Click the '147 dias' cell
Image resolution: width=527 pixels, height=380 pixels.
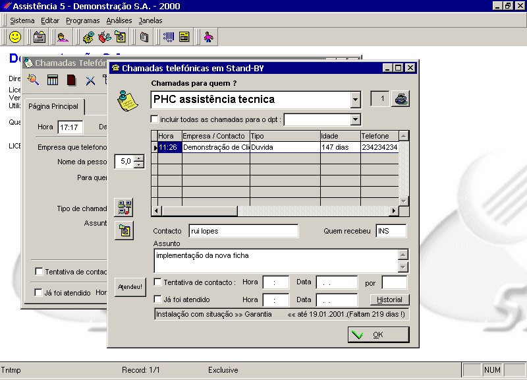(341, 147)
